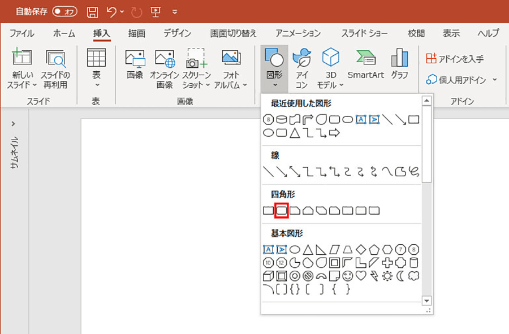Switch to the デザイン tab
Viewport: 509px width, 334px height.
pos(177,33)
